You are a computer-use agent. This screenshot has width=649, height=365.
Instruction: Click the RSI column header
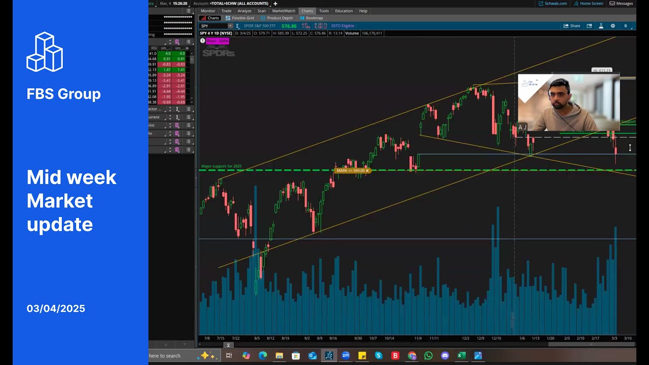tap(154, 48)
